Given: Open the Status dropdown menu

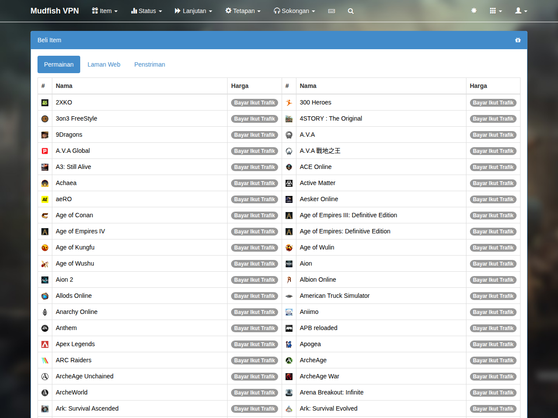Looking at the screenshot, I should point(146,11).
